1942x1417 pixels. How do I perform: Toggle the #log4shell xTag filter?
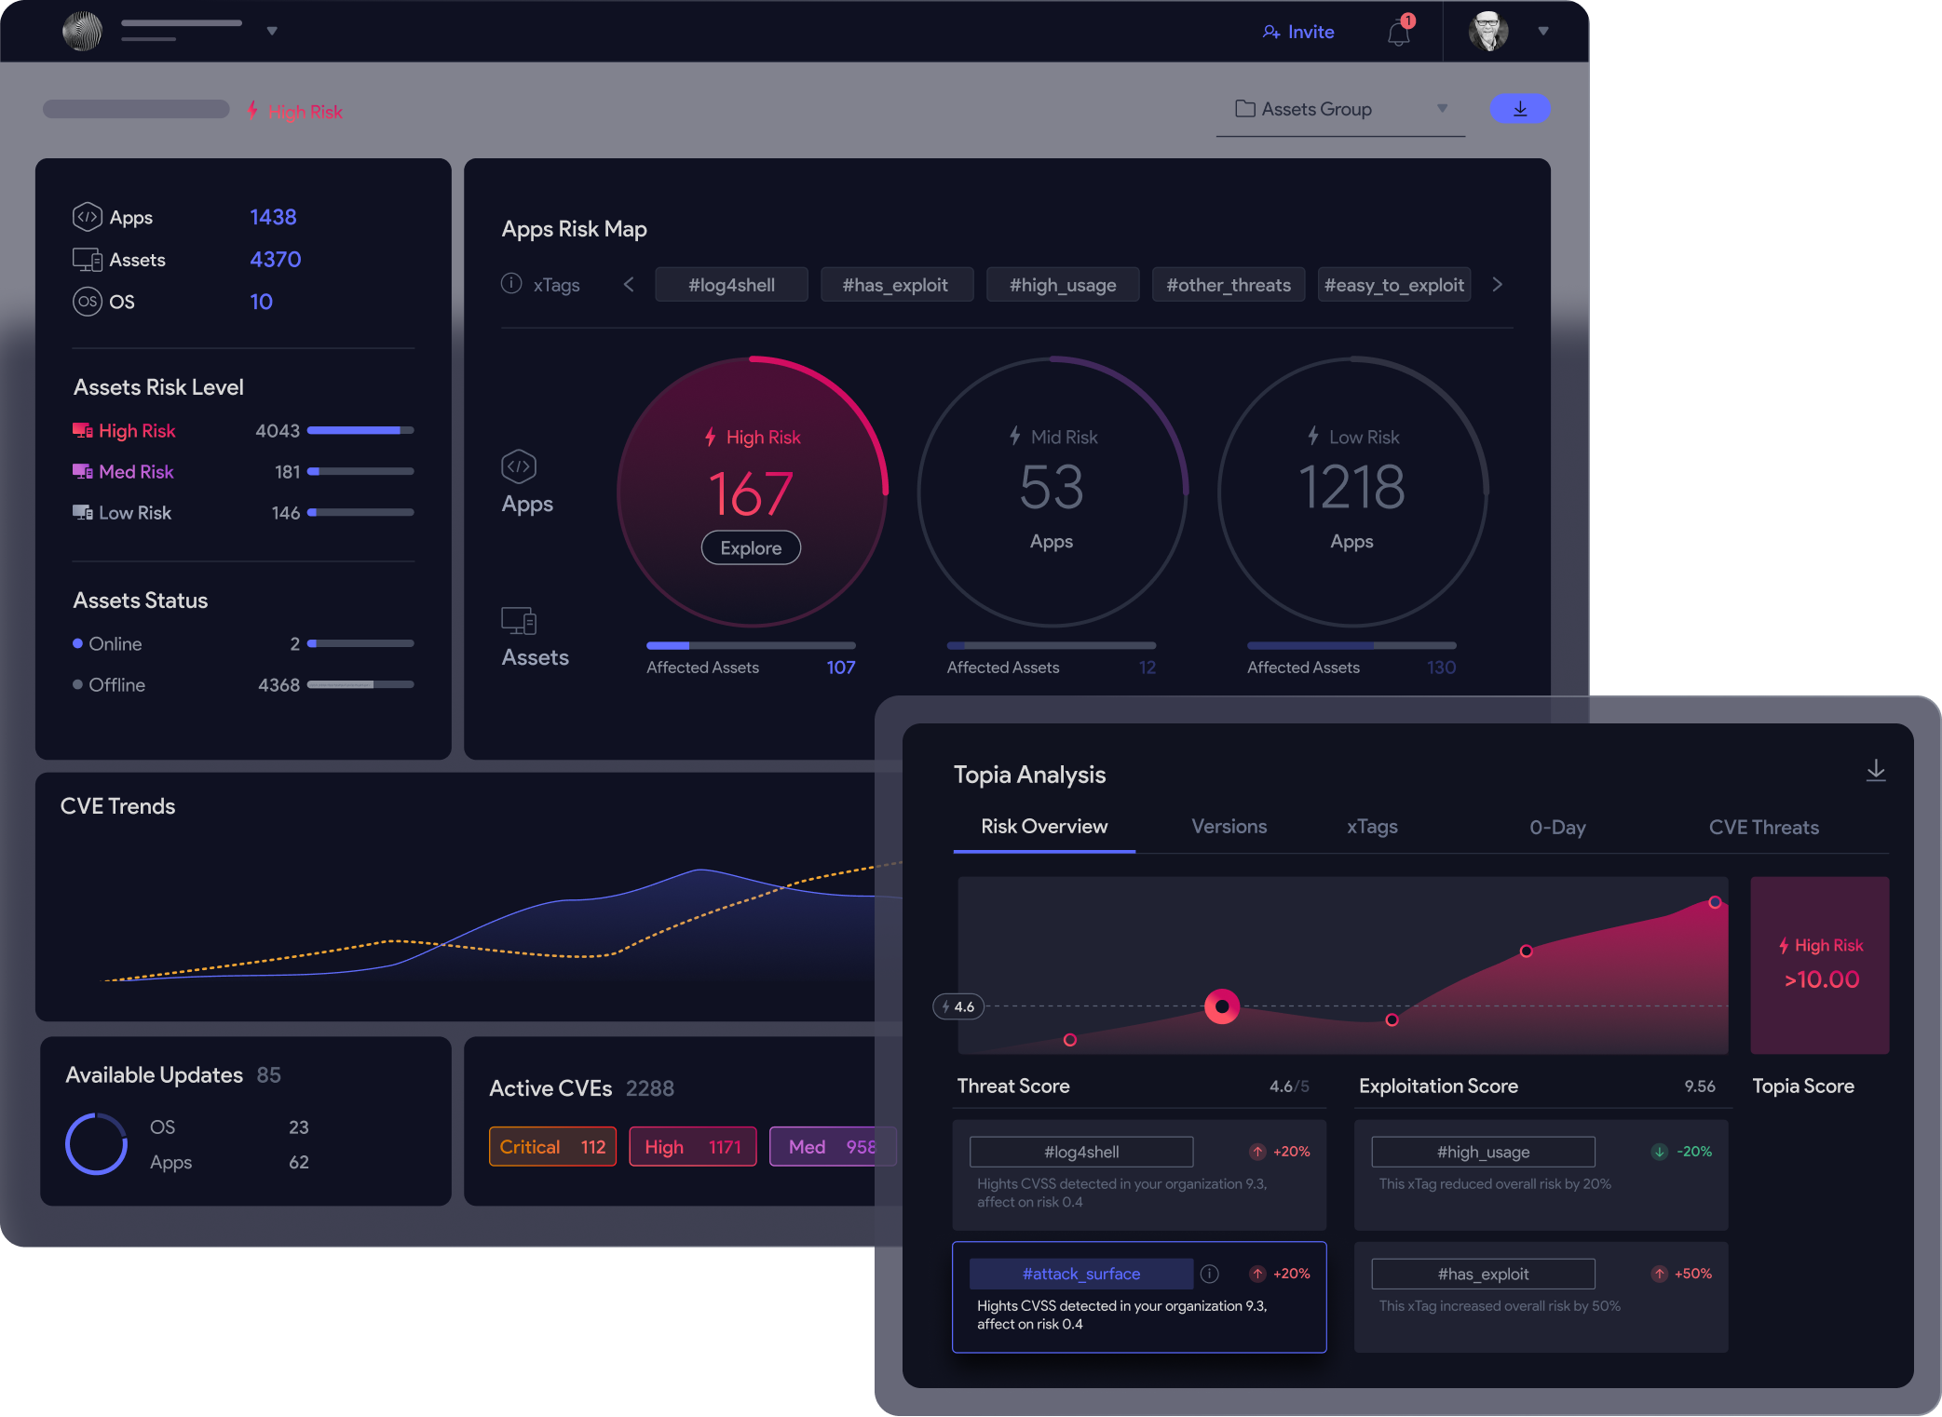731,285
